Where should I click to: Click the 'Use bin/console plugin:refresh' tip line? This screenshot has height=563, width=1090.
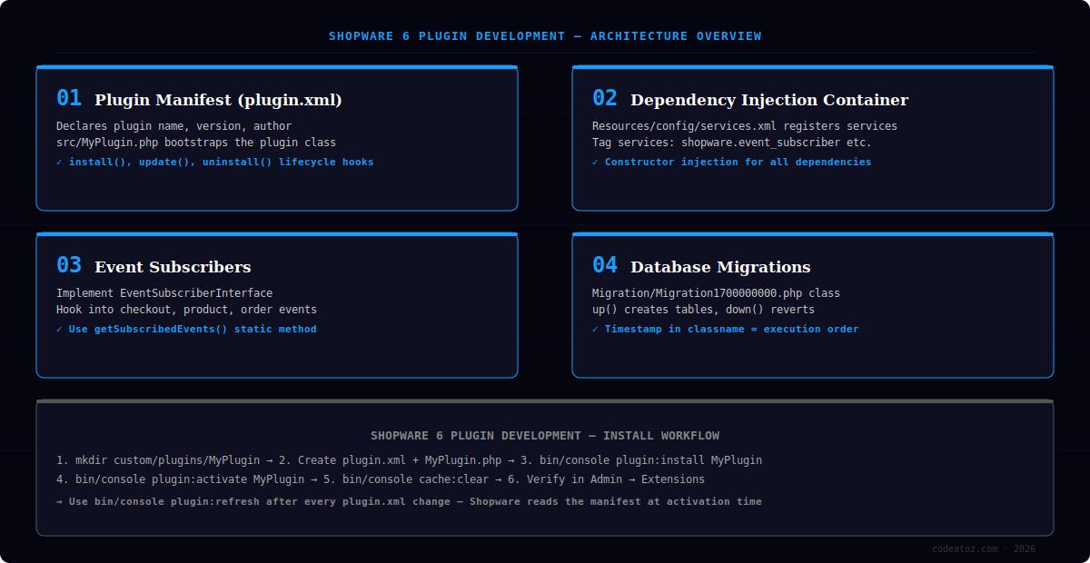point(409,501)
